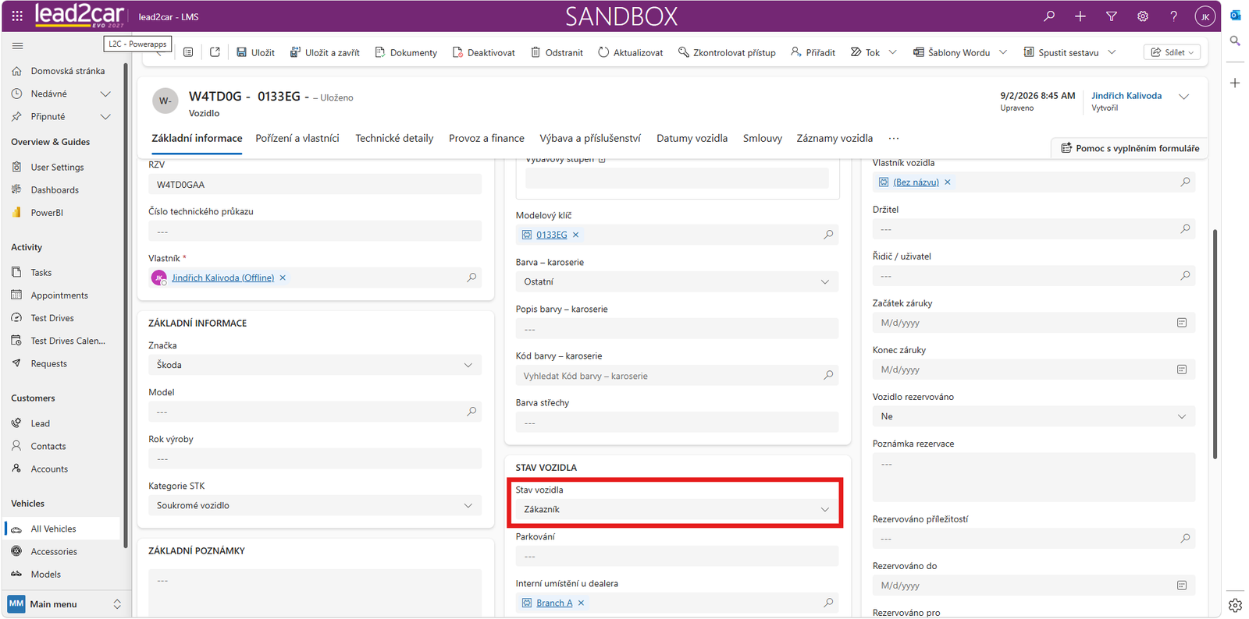Open the settings gear in top bar

click(x=1143, y=16)
